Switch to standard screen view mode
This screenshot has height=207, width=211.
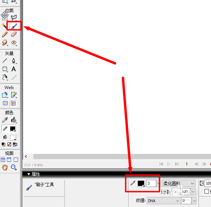(x=3, y=160)
